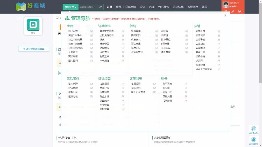Image resolution: width=262 pixels, height=147 pixels.
Task: Click the shop icon in left sidebar
Action: point(33,25)
